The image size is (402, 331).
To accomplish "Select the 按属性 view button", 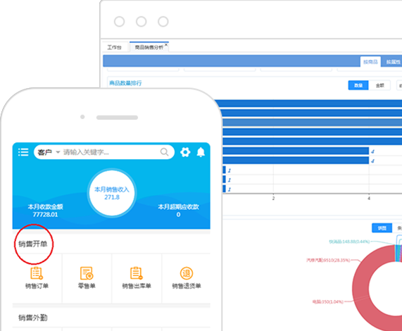I will [x=393, y=62].
